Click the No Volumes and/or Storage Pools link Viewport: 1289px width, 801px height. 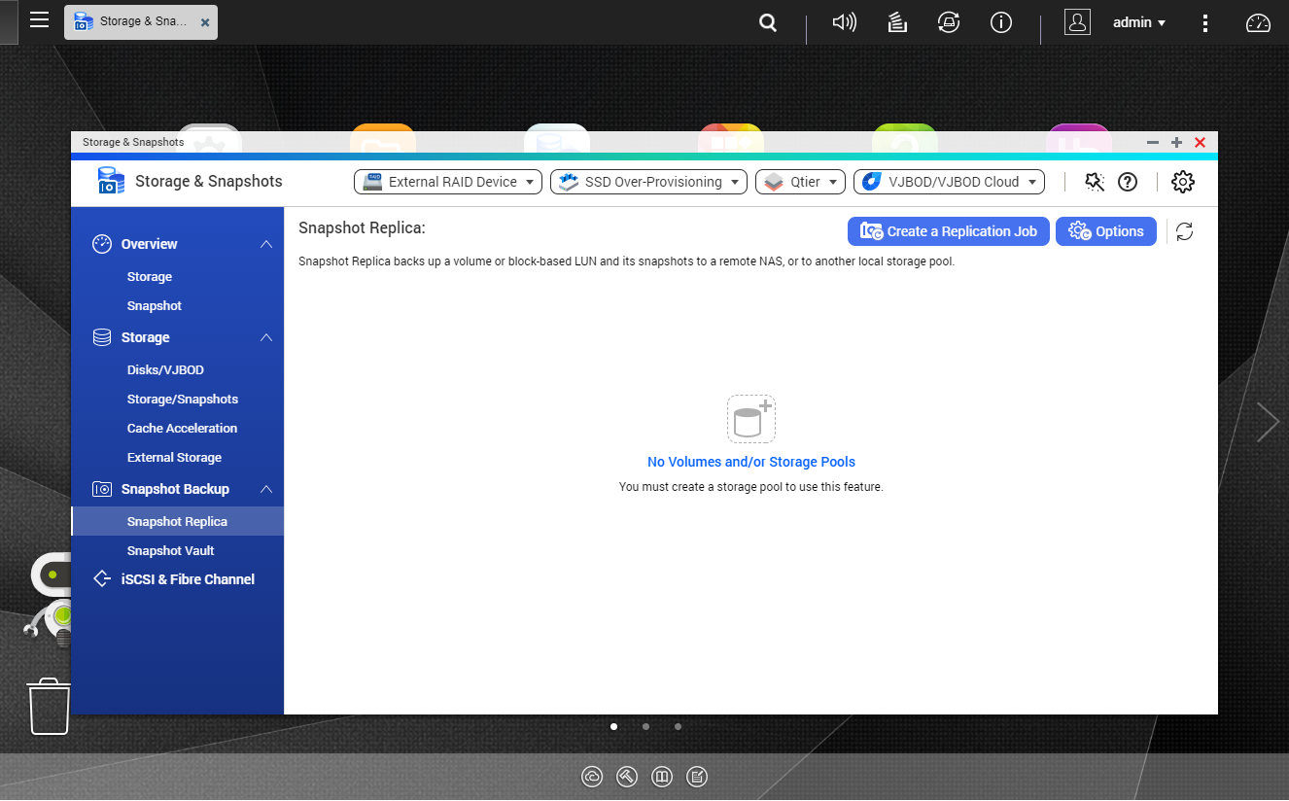[751, 463]
